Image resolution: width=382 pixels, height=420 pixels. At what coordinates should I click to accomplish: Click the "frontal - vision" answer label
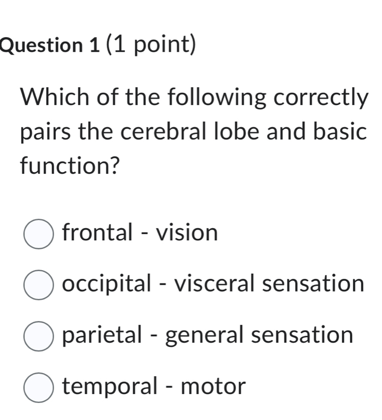(140, 233)
